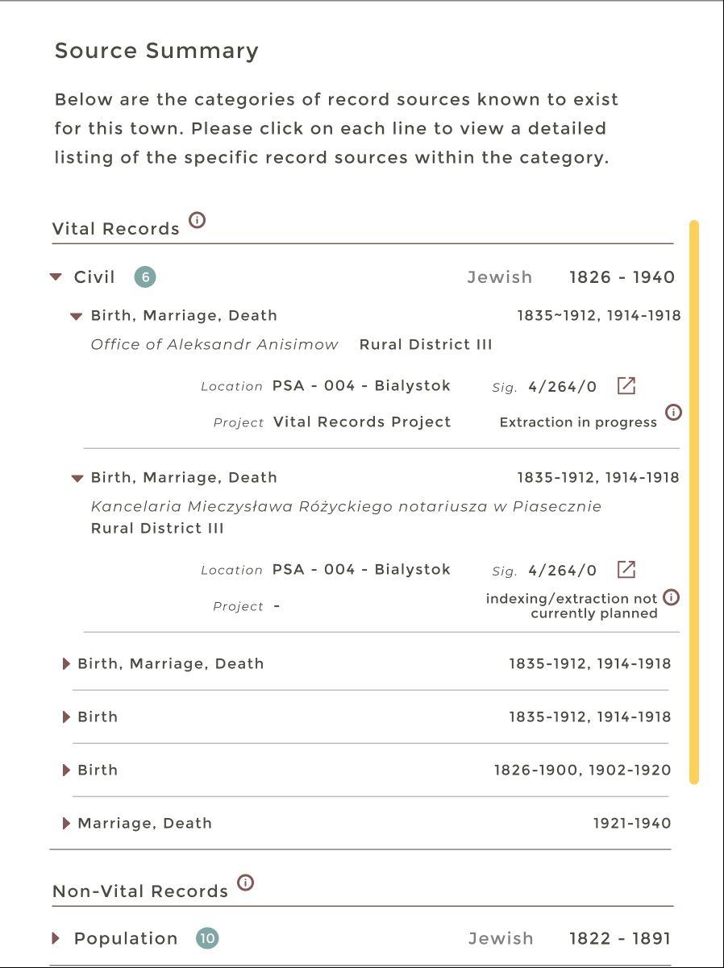
Task: Expand the Birth 1826-1900, 1902-1920 row
Action: pos(67,771)
